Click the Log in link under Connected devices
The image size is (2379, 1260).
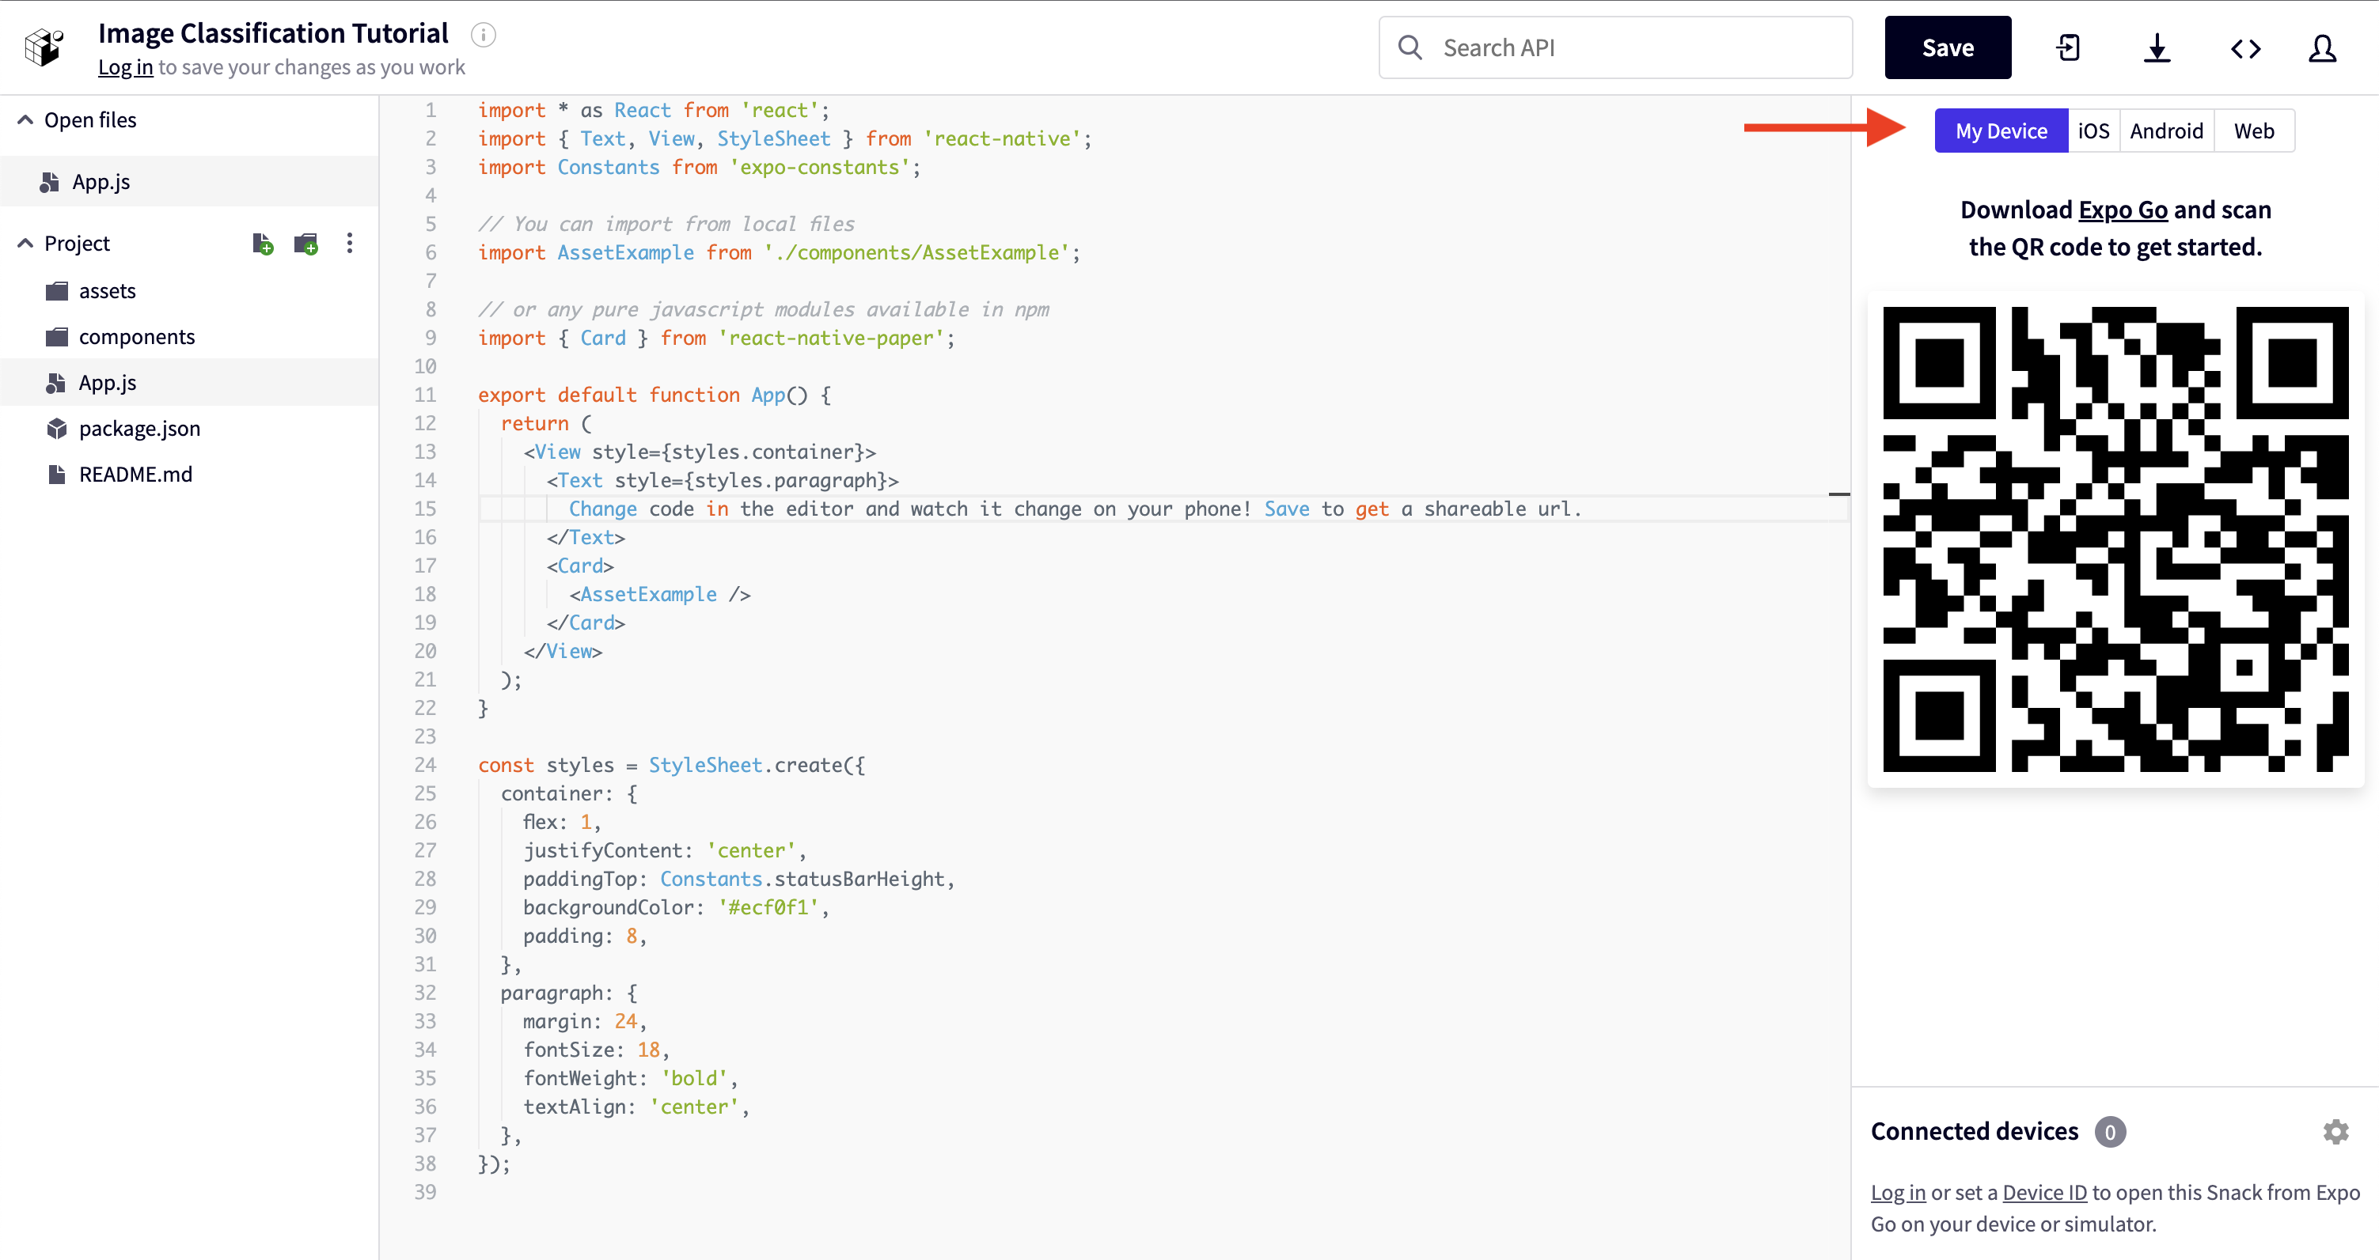click(1898, 1193)
